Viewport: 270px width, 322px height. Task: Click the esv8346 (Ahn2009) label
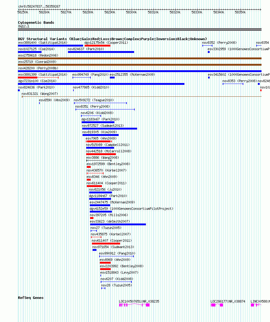102,177
